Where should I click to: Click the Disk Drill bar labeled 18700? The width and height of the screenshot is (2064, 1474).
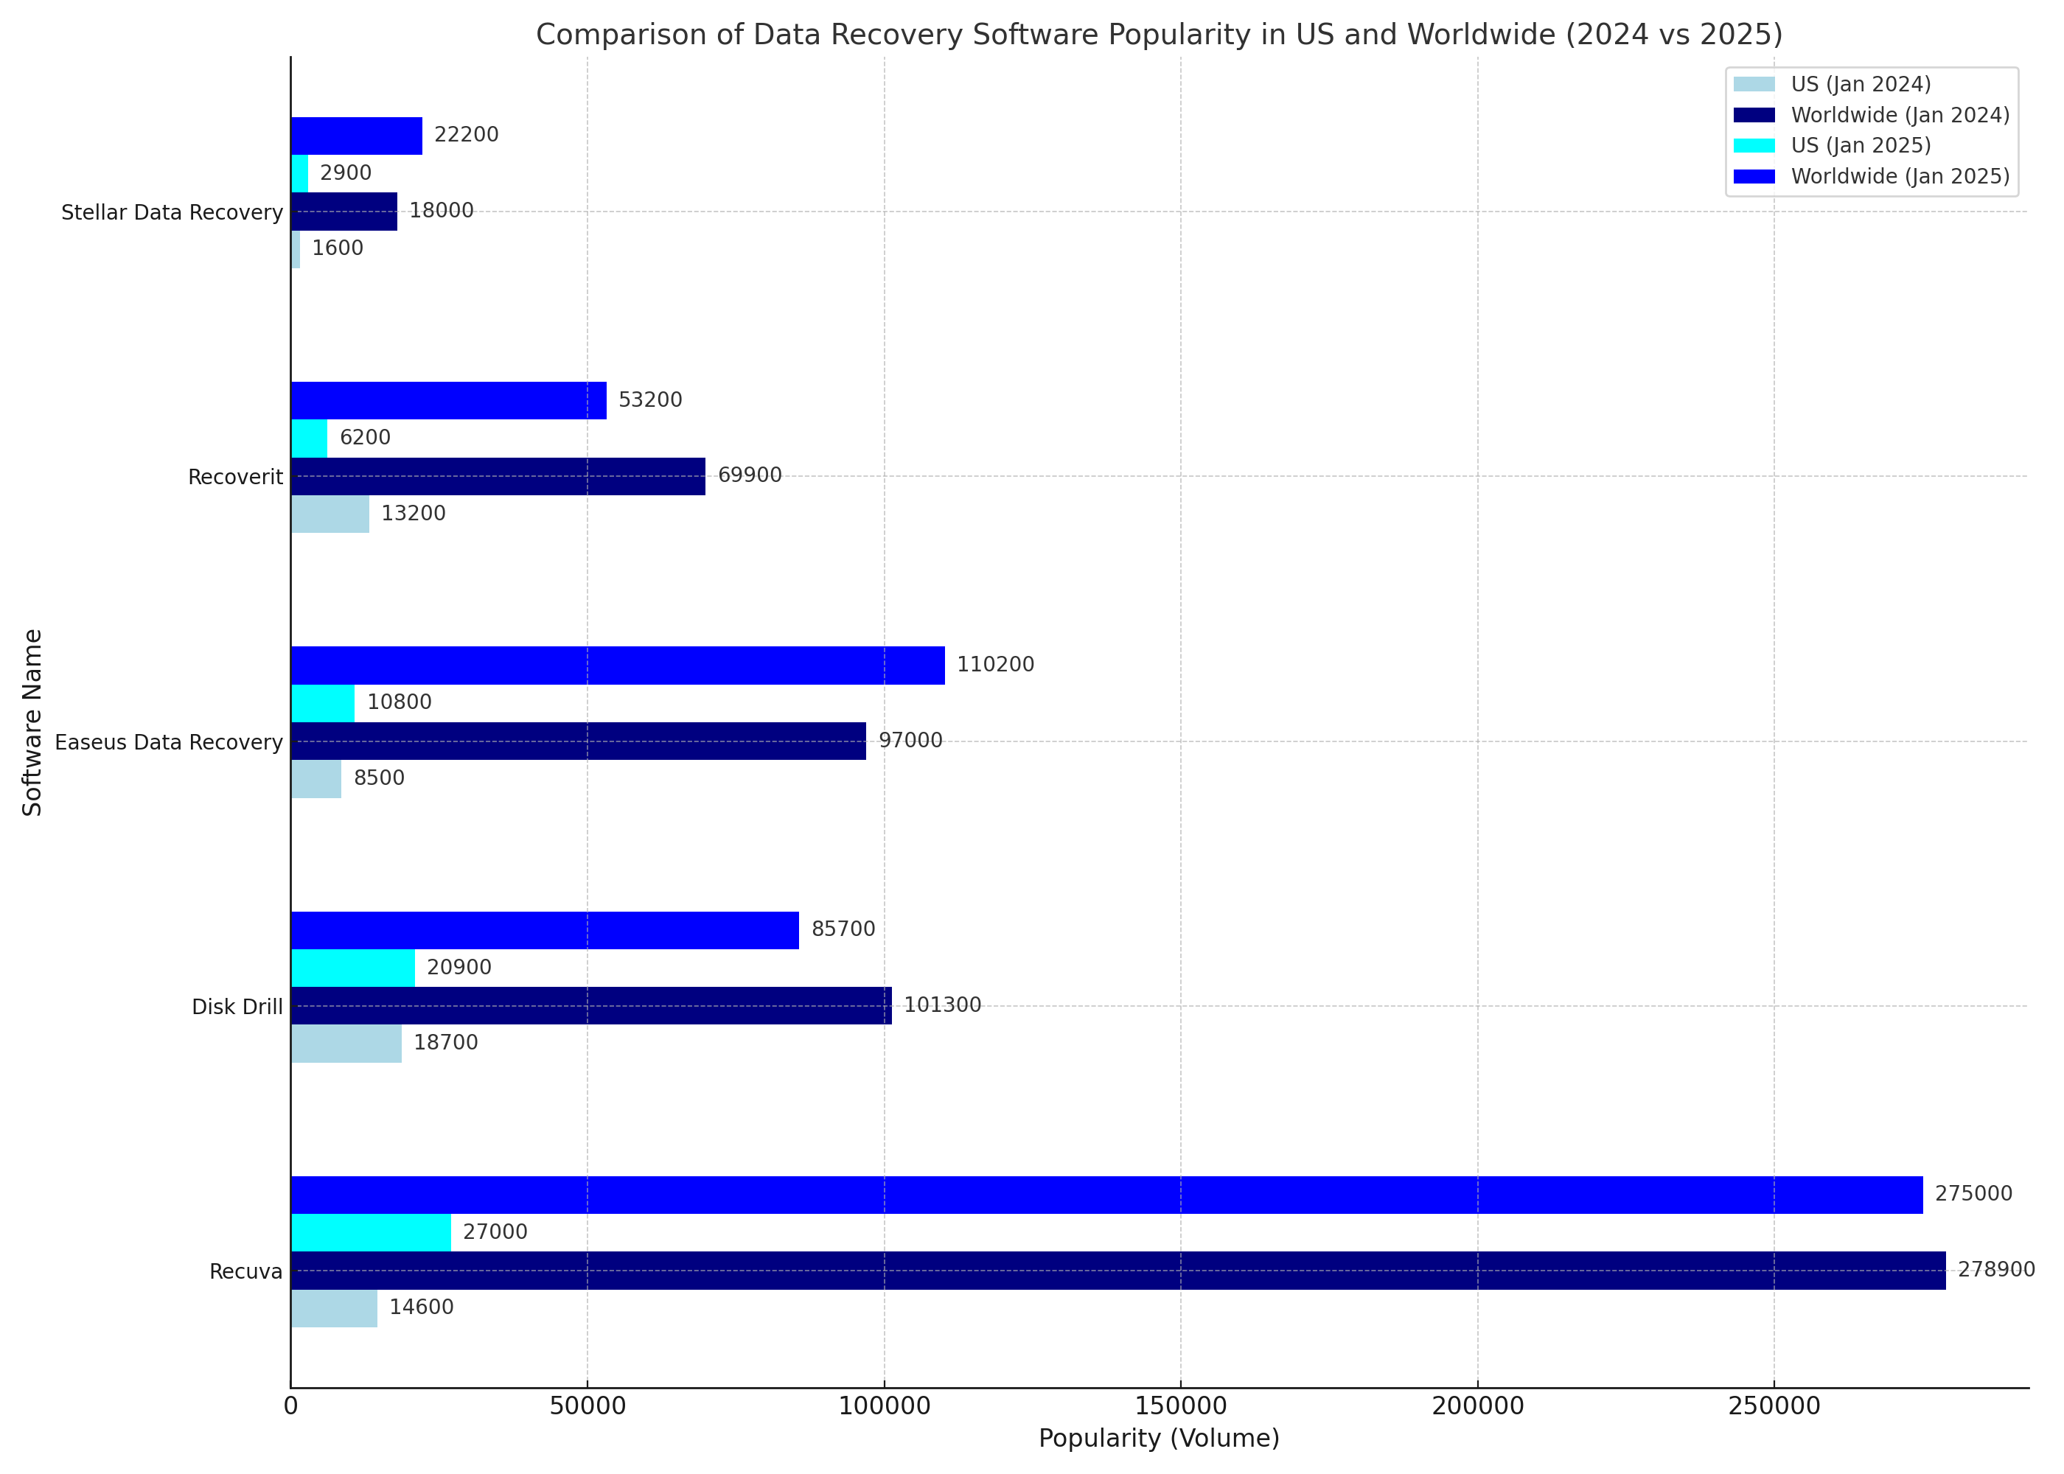click(346, 1044)
